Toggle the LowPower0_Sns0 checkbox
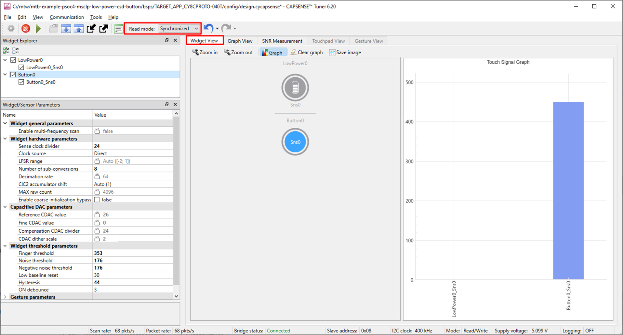 [21, 67]
